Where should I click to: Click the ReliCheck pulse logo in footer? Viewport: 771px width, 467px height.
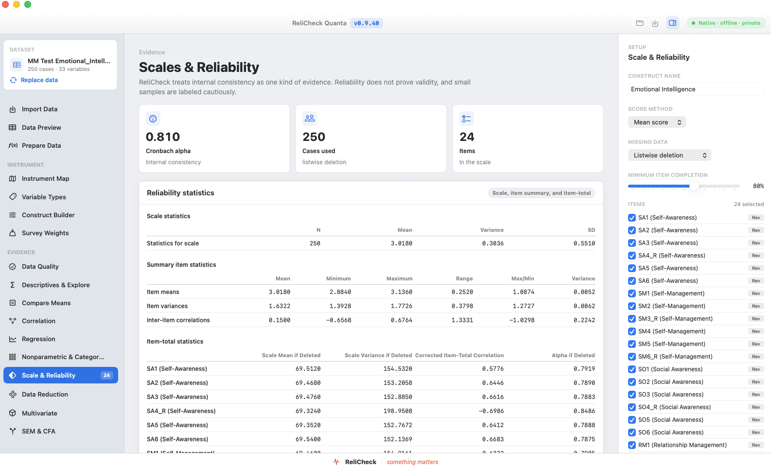(336, 462)
